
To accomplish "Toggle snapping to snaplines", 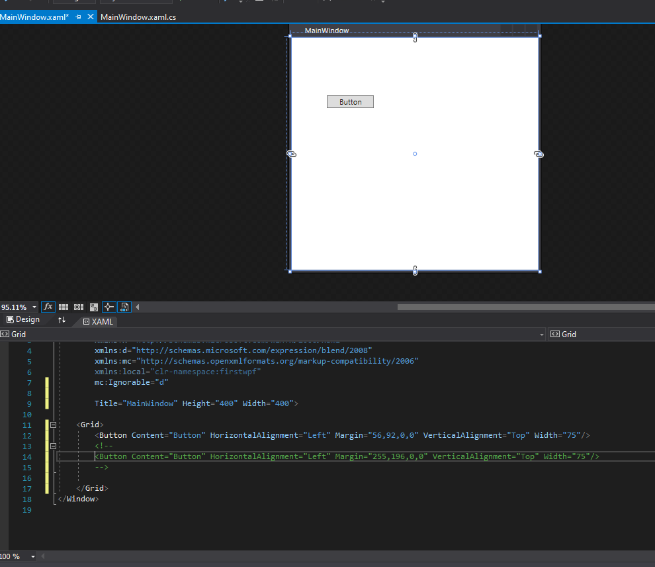I will click(109, 307).
